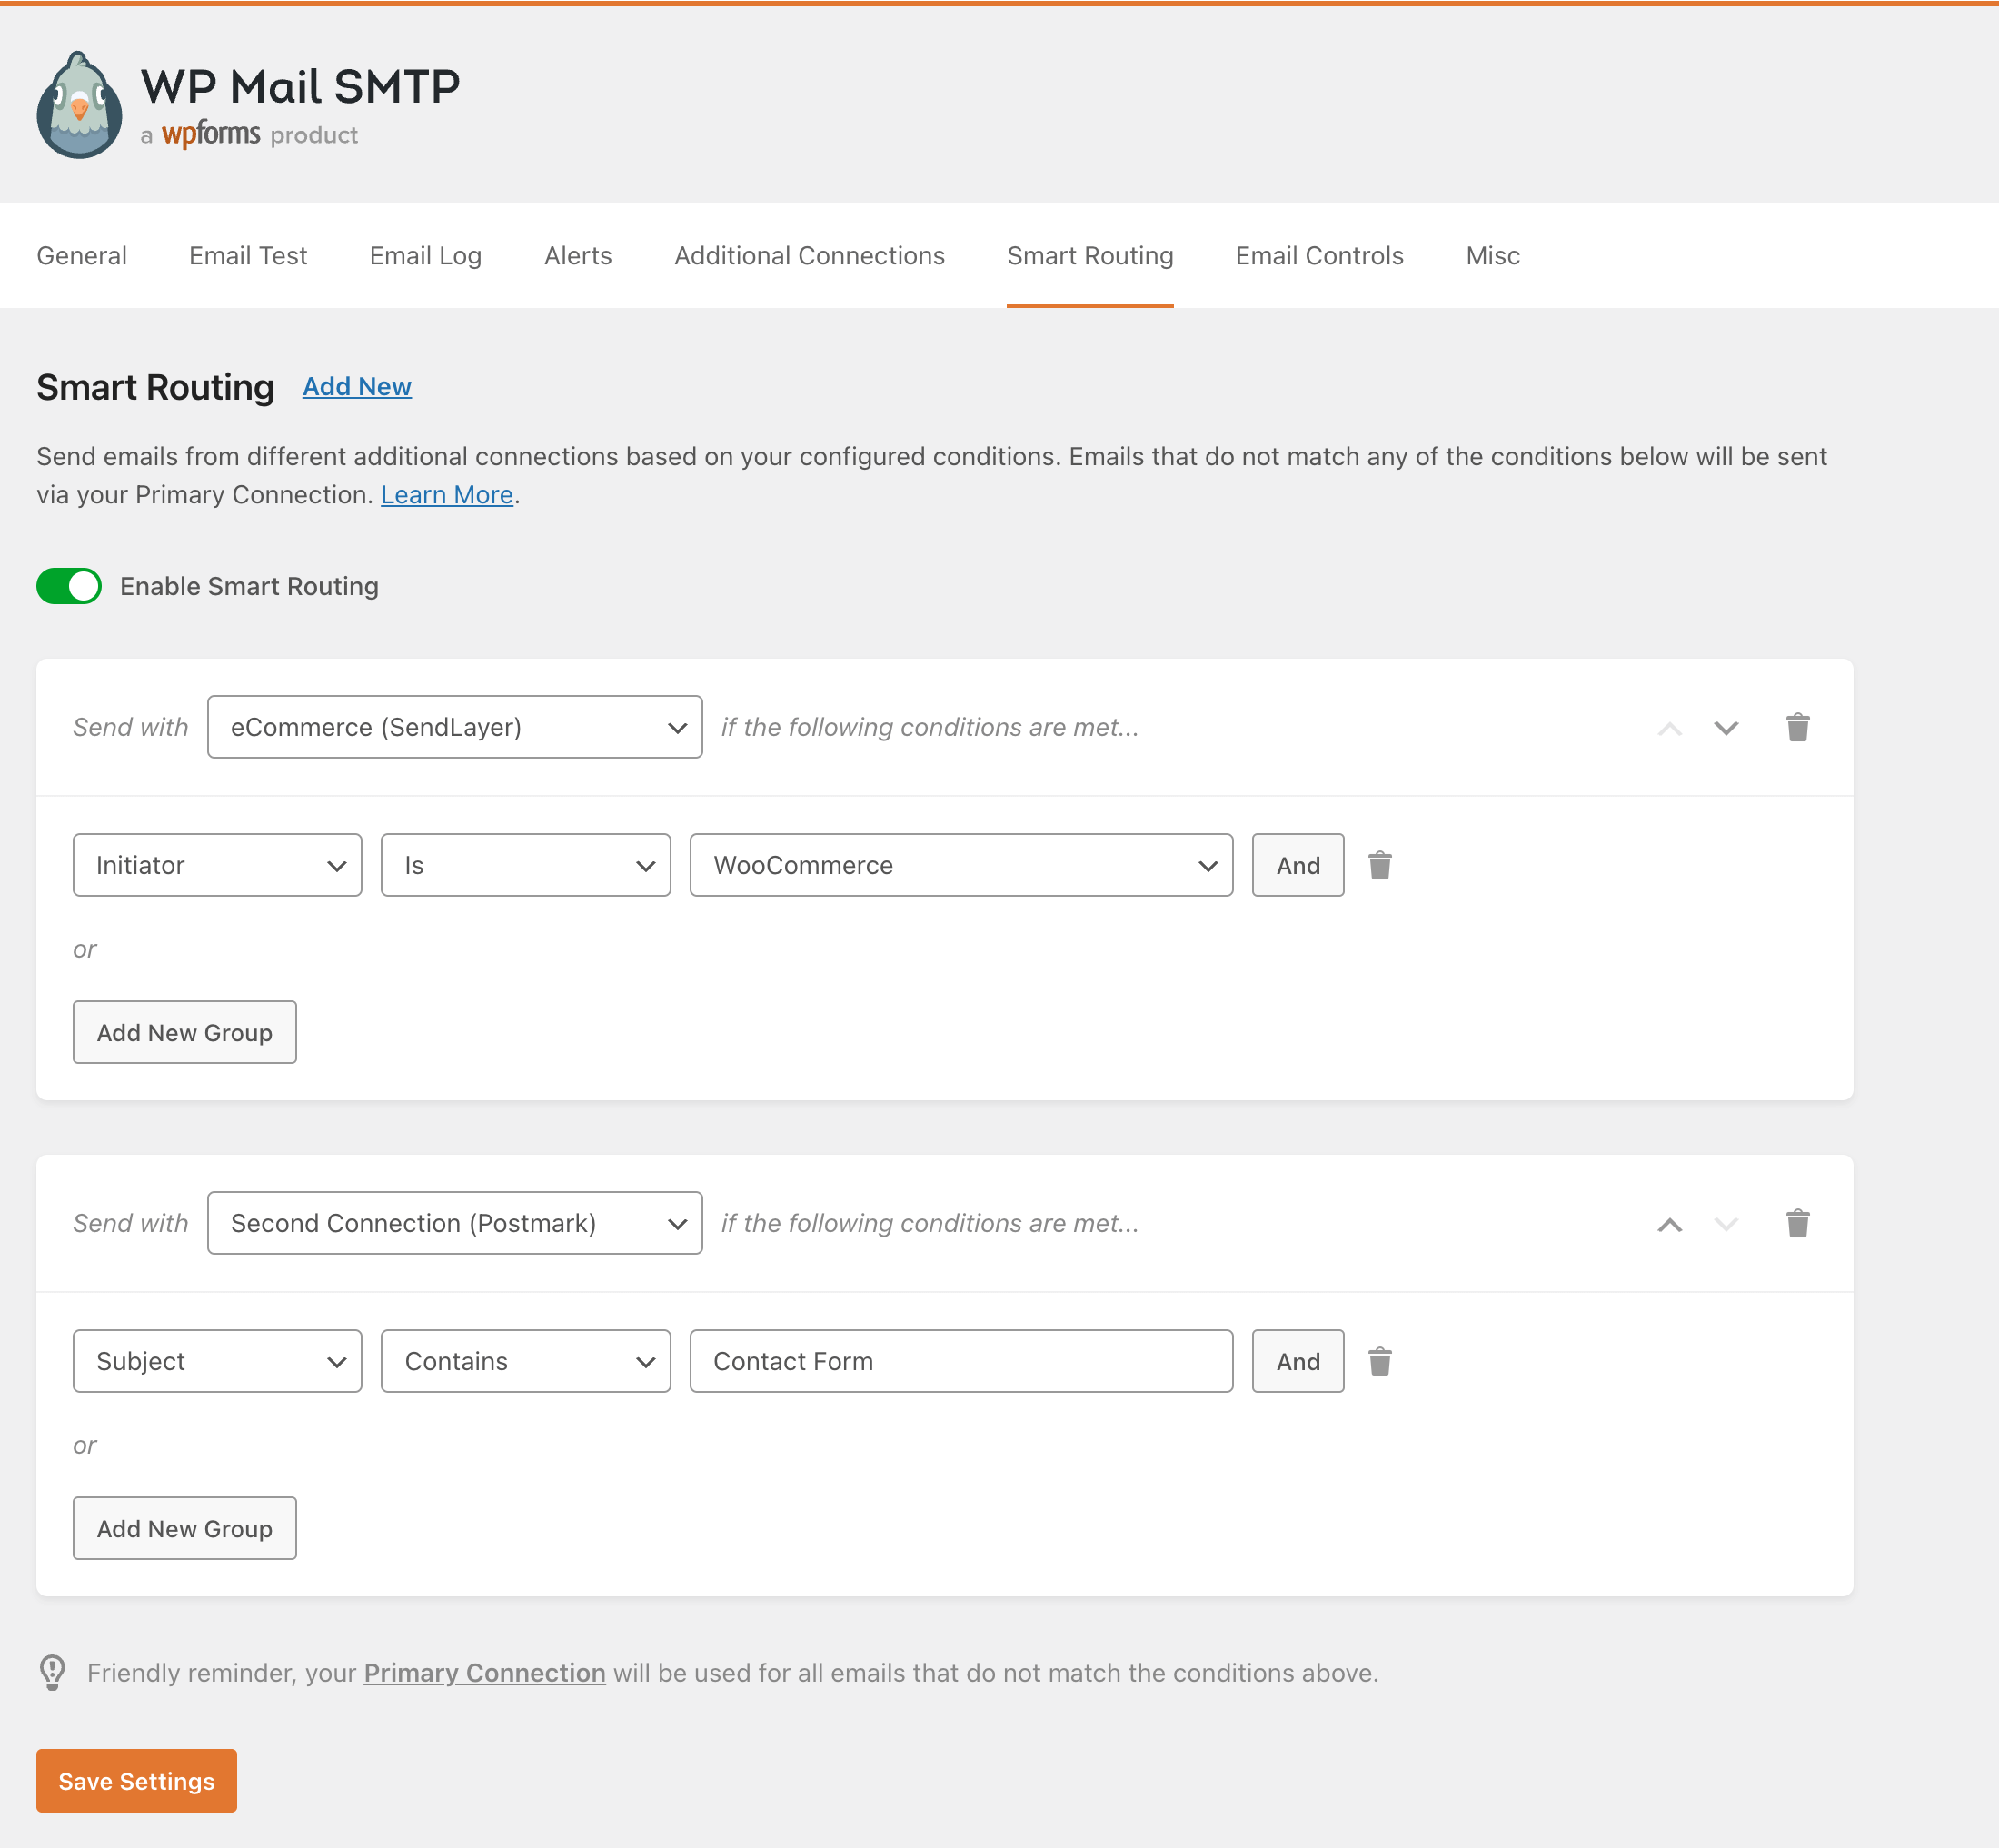This screenshot has width=1999, height=1848.
Task: Open the eCommerce (SendLayer) connection dropdown
Action: coord(454,727)
